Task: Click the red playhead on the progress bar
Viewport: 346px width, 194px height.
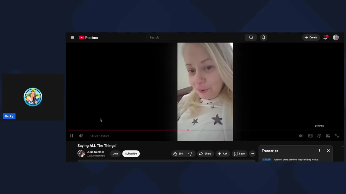Action: click(x=188, y=130)
